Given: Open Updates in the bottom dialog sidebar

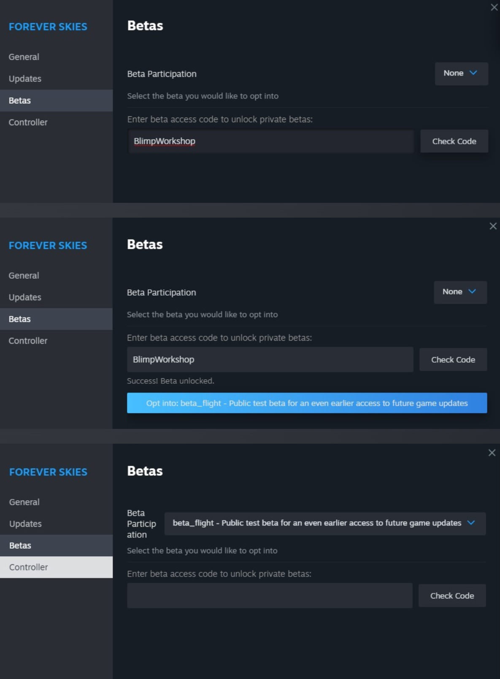Looking at the screenshot, I should click(56, 524).
